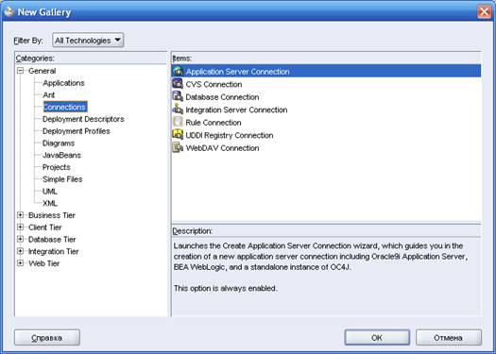Select the Diagrams category
The height and width of the screenshot is (354, 496).
point(59,143)
